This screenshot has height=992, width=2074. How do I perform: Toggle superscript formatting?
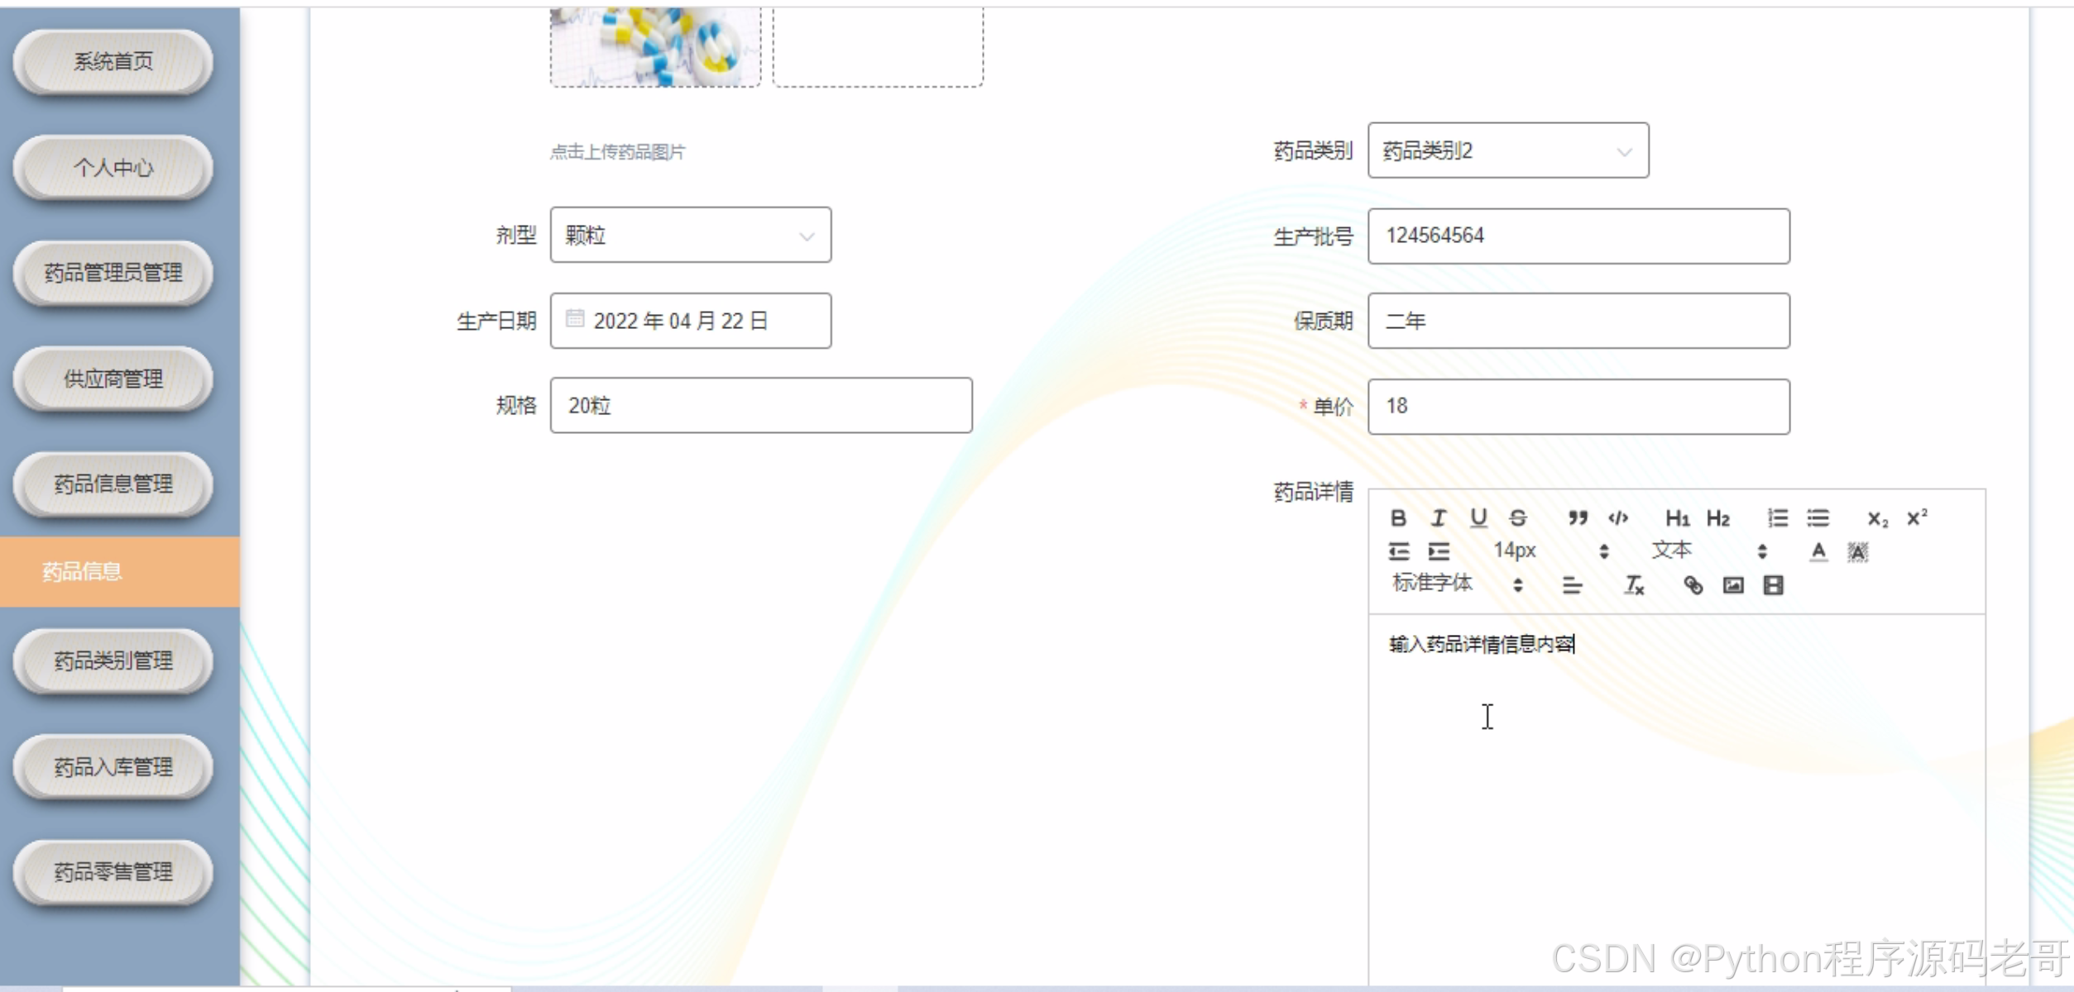click(1917, 518)
